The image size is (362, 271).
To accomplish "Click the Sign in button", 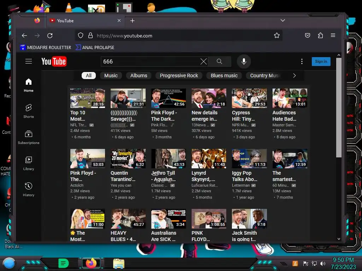I will pyautogui.click(x=321, y=61).
